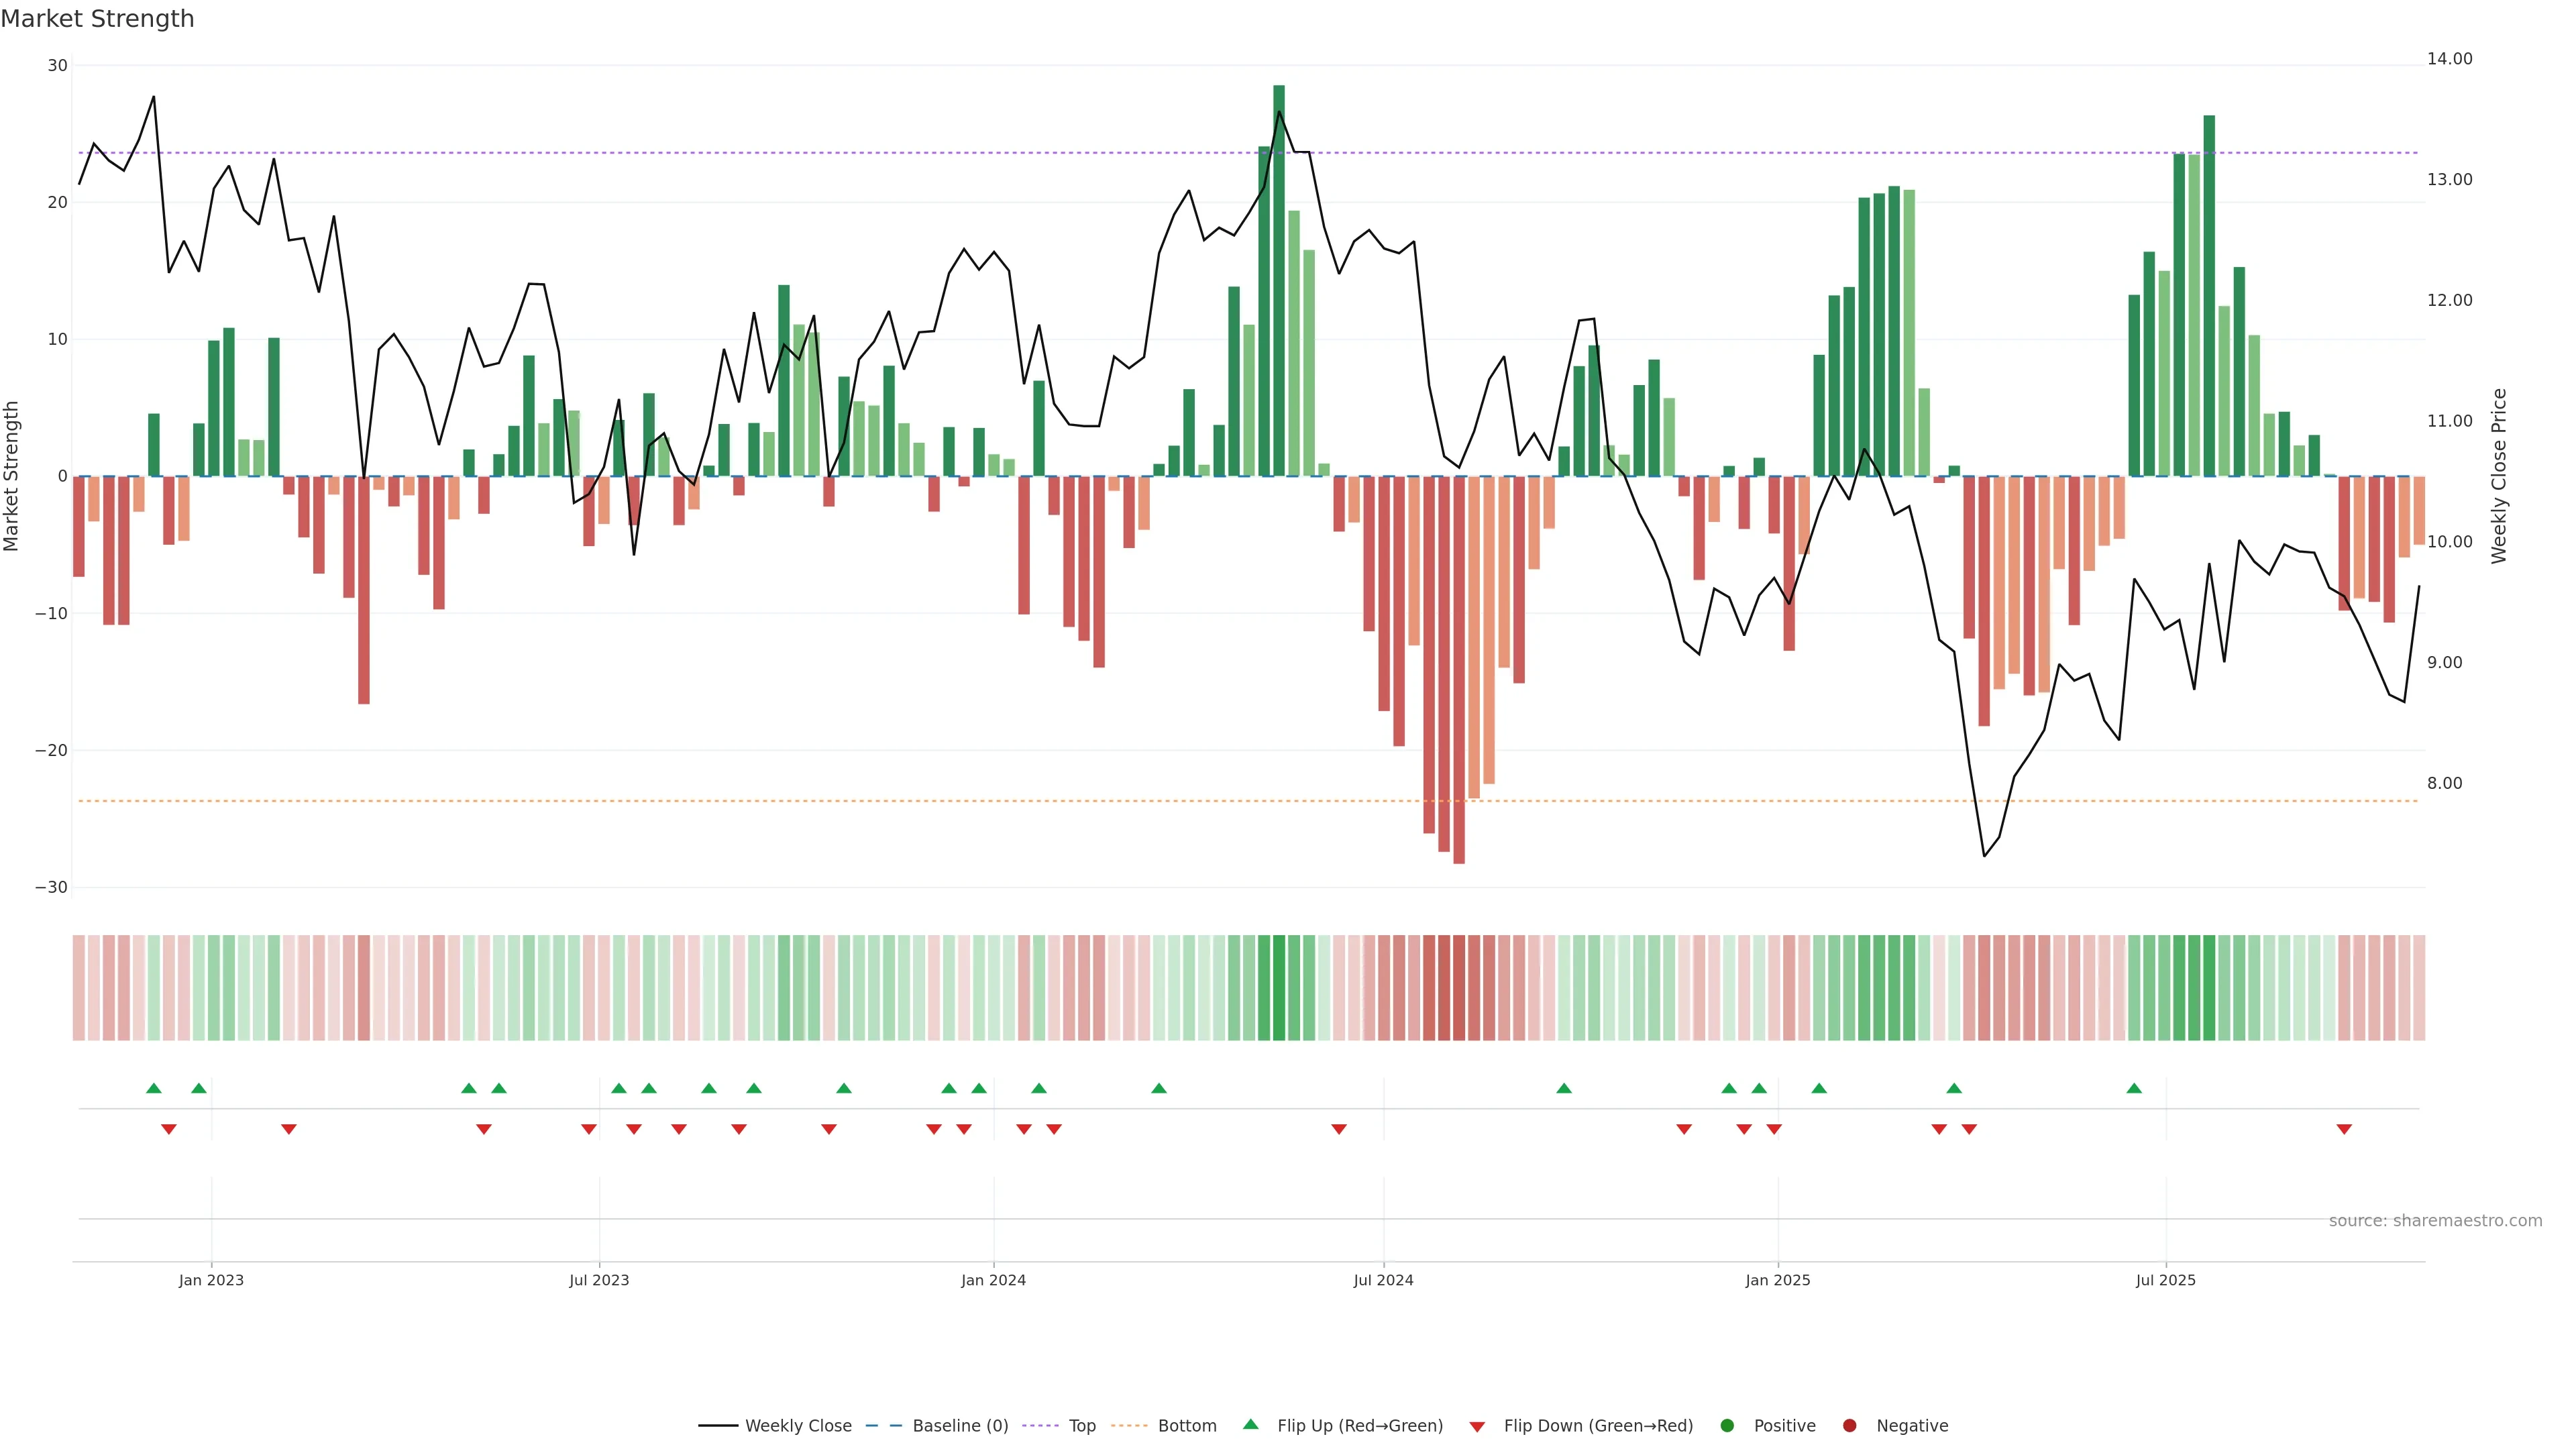Click the Jul 2025 x-axis label
Image resolution: width=2576 pixels, height=1449 pixels.
tap(2165, 1280)
